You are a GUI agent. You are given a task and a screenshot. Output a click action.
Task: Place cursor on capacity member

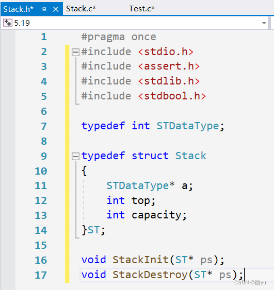(x=156, y=215)
